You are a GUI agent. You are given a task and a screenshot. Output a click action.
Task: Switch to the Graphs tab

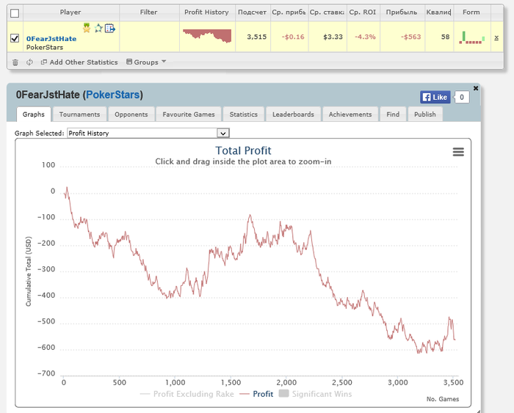coord(34,114)
